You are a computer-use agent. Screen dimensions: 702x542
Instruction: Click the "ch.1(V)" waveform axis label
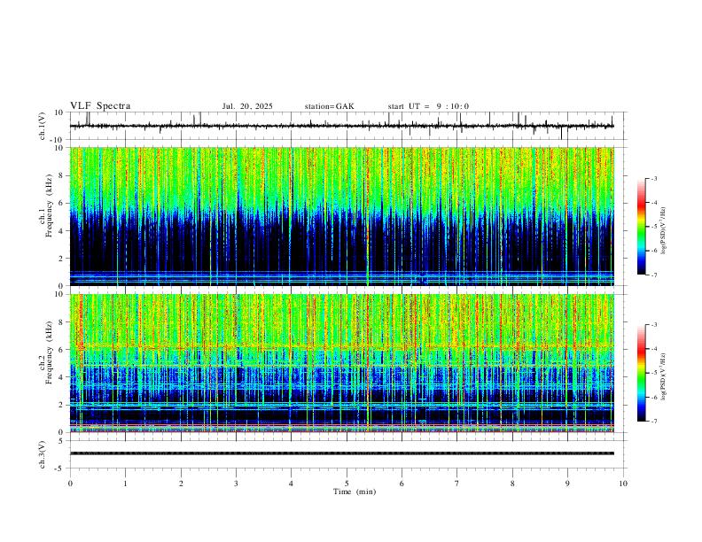[43, 126]
